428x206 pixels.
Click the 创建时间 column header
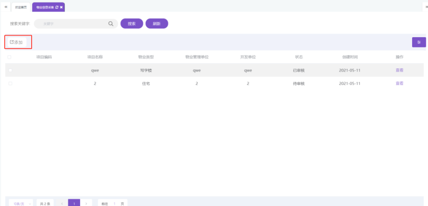click(350, 57)
